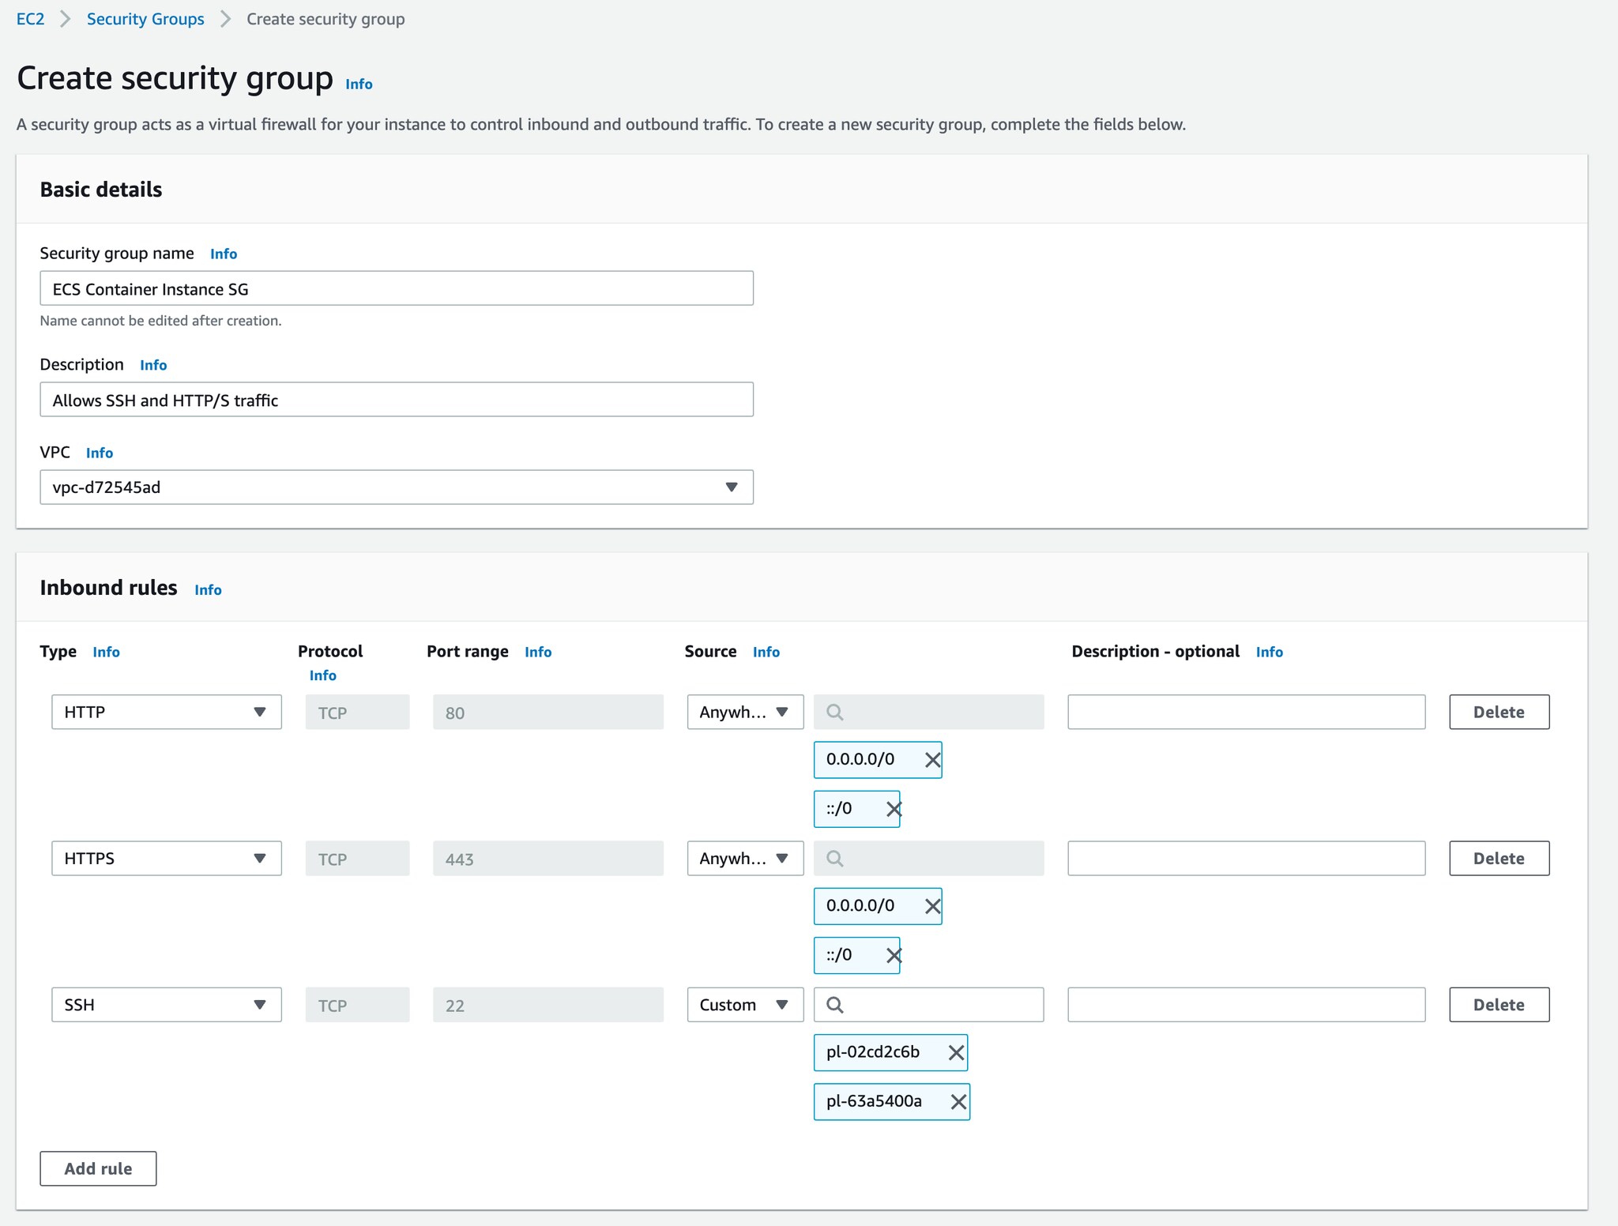Remove ::/0 source from HTTP rule

(894, 809)
